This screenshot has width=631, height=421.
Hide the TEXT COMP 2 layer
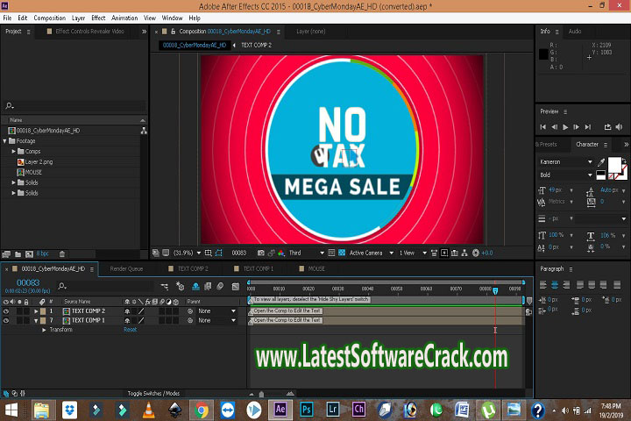(6, 311)
